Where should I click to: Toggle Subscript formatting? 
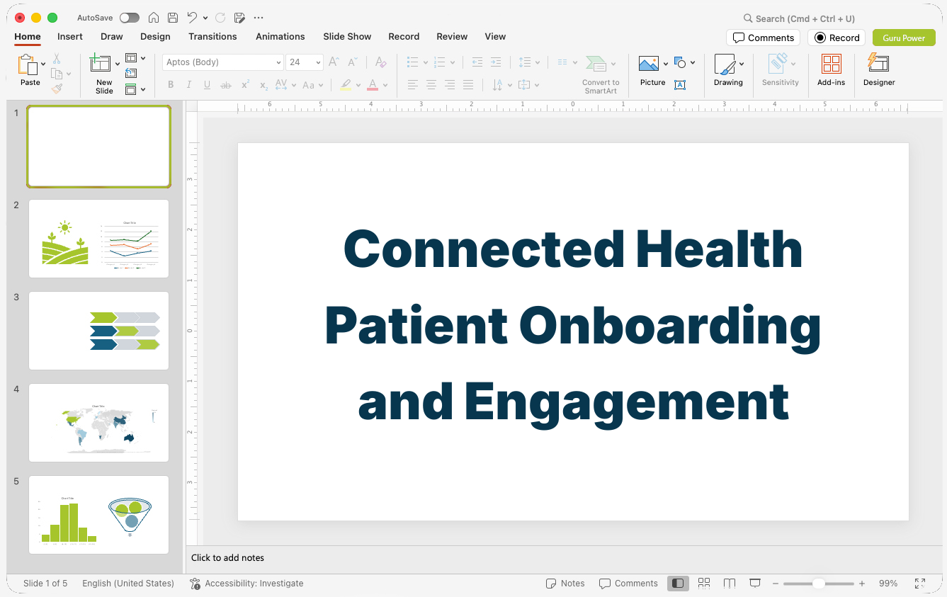(x=263, y=85)
